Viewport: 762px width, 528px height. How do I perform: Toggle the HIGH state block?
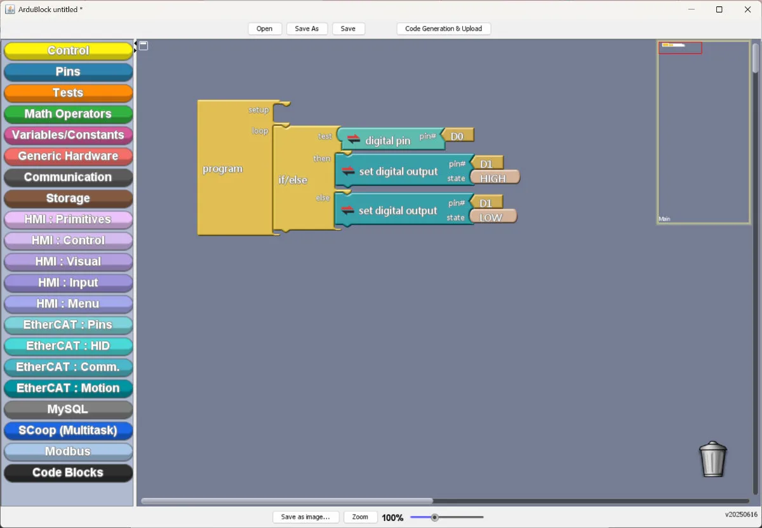click(494, 178)
